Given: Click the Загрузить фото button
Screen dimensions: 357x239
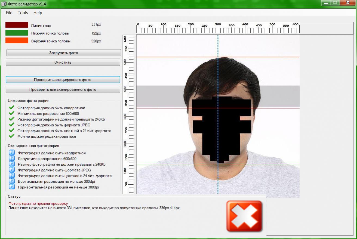Looking at the screenshot, I should pyautogui.click(x=63, y=53).
